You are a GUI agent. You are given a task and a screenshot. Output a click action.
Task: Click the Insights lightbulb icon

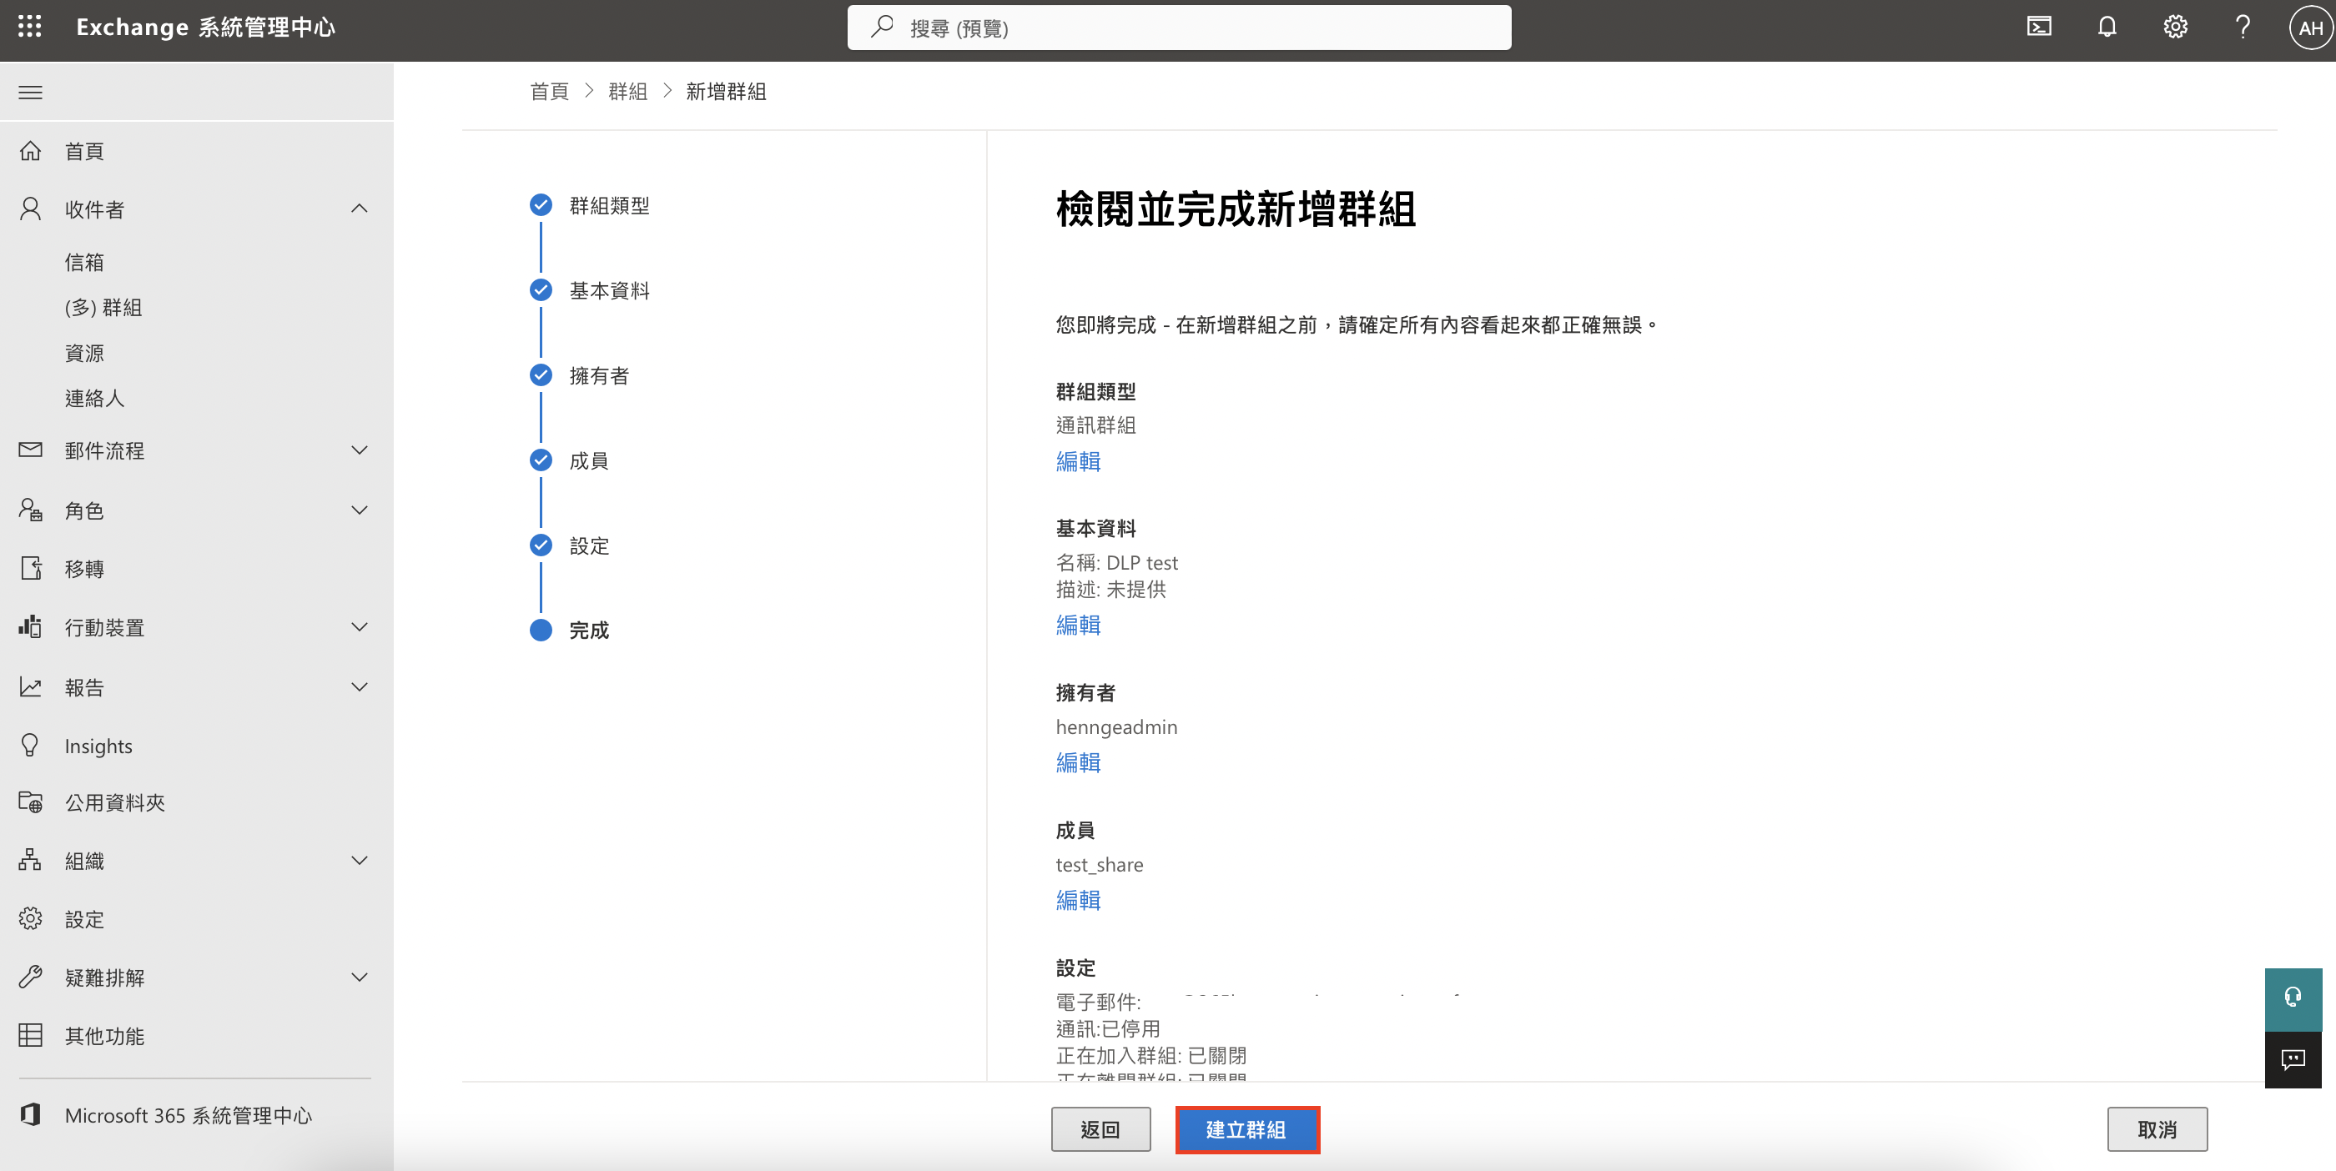pyautogui.click(x=30, y=745)
